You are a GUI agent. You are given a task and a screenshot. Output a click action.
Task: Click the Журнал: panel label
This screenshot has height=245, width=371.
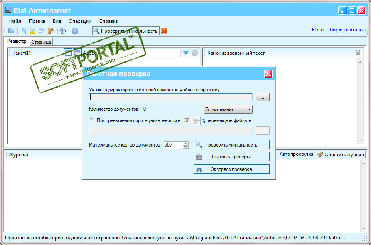click(18, 155)
